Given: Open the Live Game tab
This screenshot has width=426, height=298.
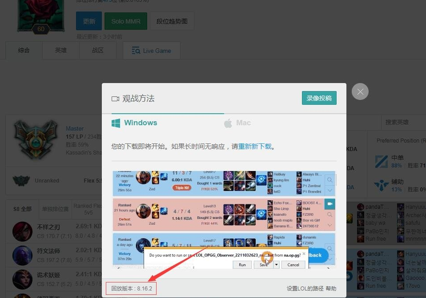Looking at the screenshot, I should tap(152, 51).
